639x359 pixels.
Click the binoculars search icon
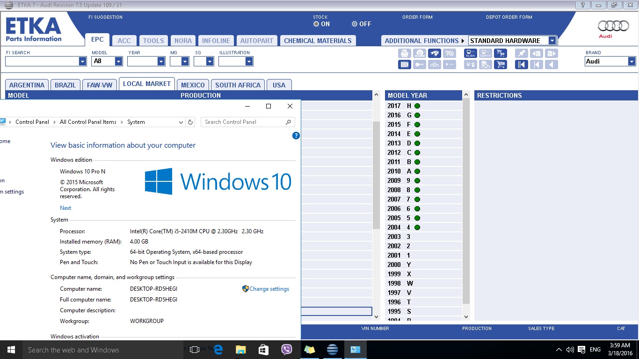pyautogui.click(x=435, y=54)
